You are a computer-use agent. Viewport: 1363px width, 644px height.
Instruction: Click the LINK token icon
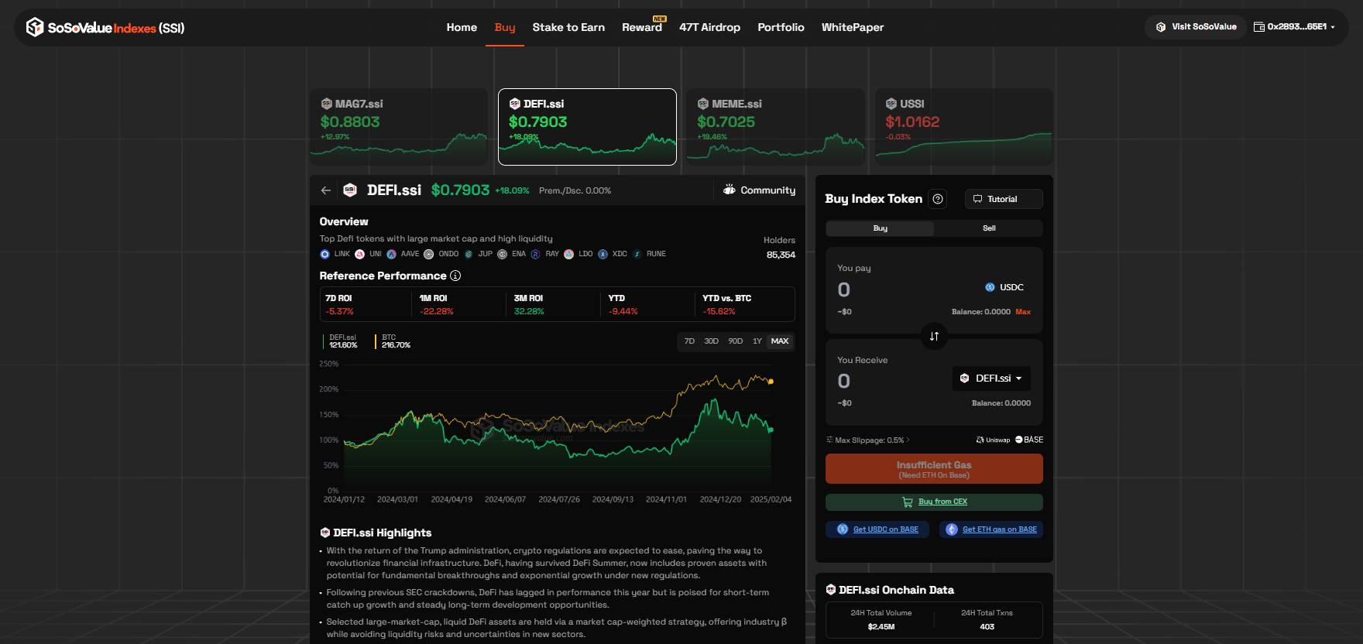[324, 254]
